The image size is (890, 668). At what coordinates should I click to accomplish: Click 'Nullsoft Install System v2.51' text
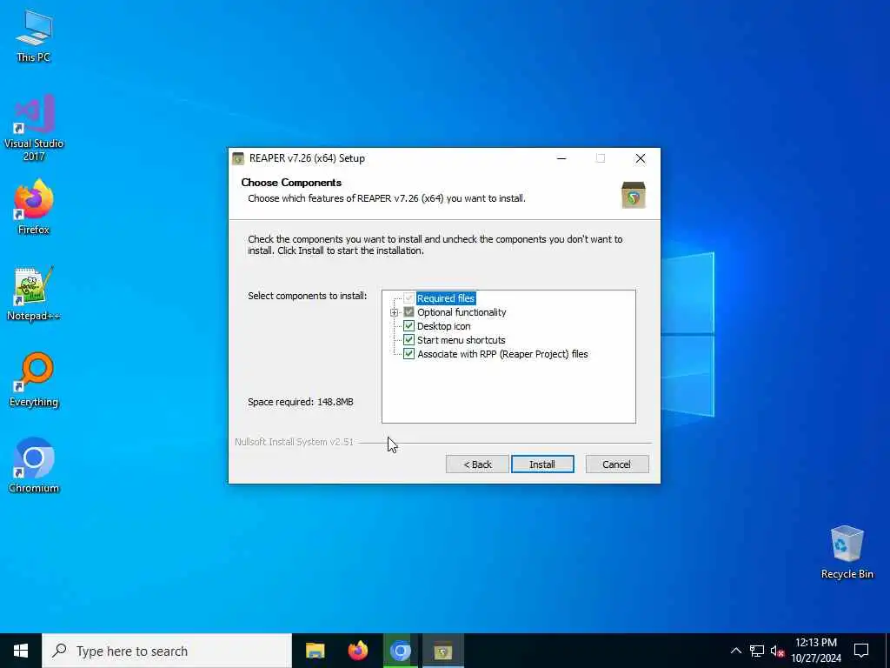tap(294, 442)
